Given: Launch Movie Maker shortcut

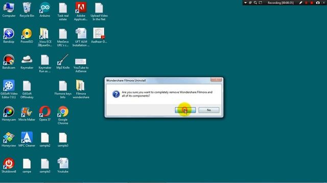Looking at the screenshot, I should (x=27, y=114).
